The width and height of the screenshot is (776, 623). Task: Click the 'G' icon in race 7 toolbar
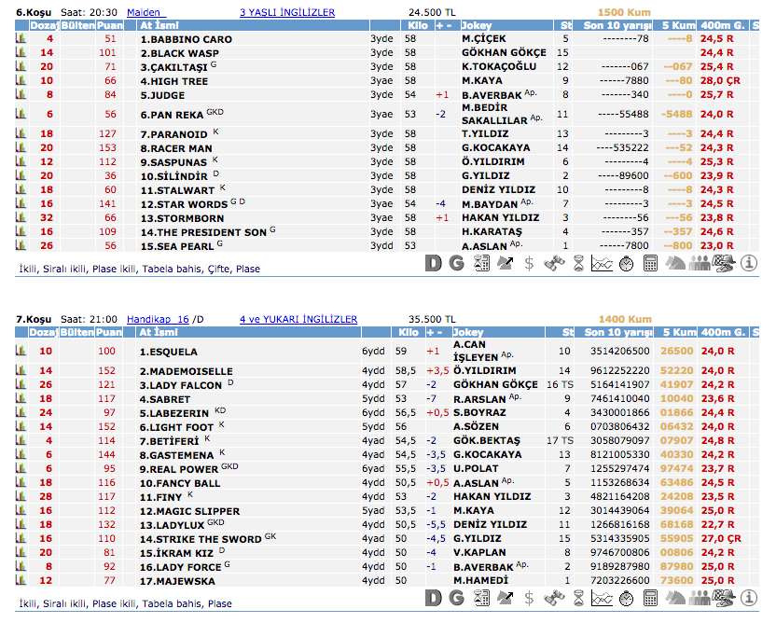pyautogui.click(x=456, y=598)
